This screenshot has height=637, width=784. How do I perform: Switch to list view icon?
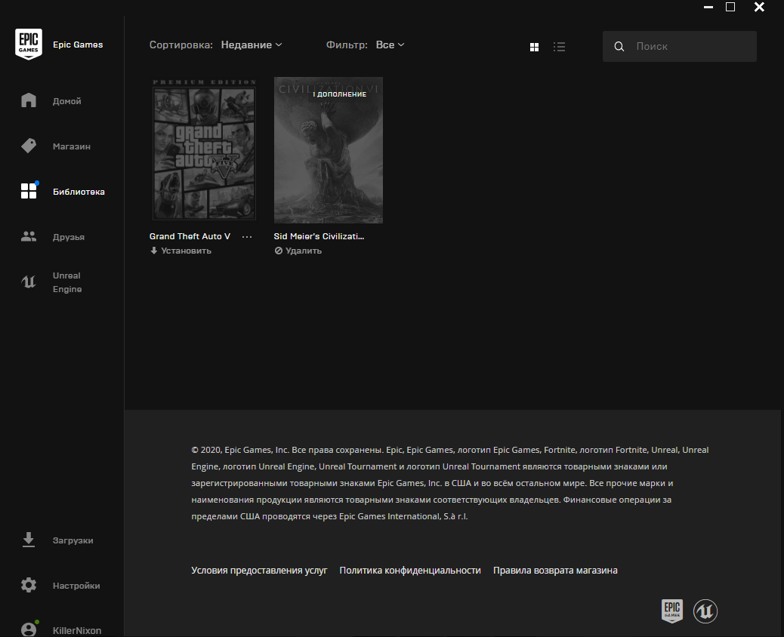(559, 47)
